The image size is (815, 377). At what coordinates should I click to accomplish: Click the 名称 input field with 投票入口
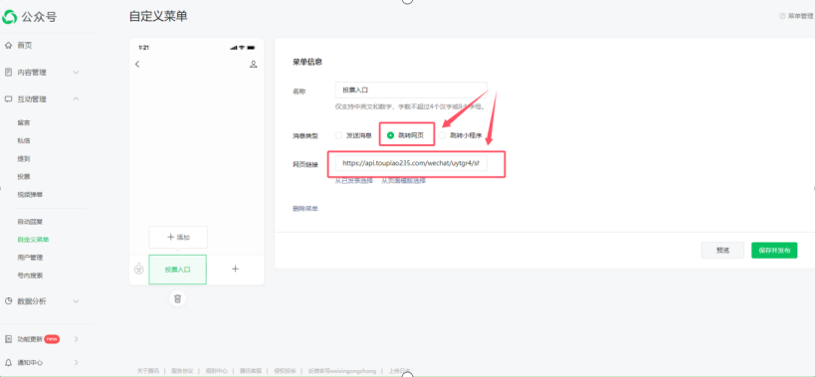(411, 90)
